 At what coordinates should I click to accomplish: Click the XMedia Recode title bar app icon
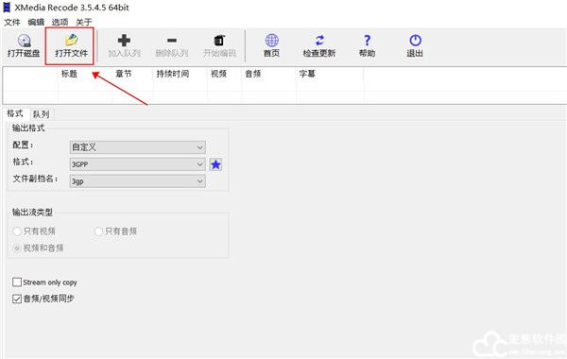(7, 8)
